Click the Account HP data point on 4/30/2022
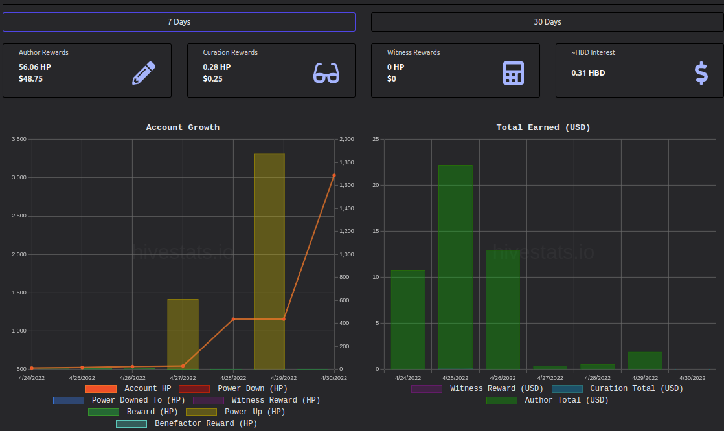Viewport: 724px width, 431px height. tap(334, 175)
